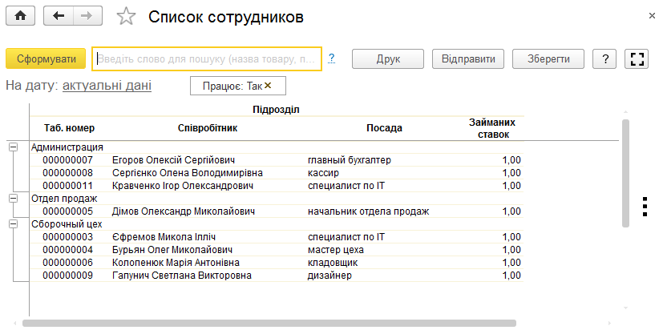Select employee Колопенюк Марія Антонівна
This screenshot has height=334, width=659.
176,263
